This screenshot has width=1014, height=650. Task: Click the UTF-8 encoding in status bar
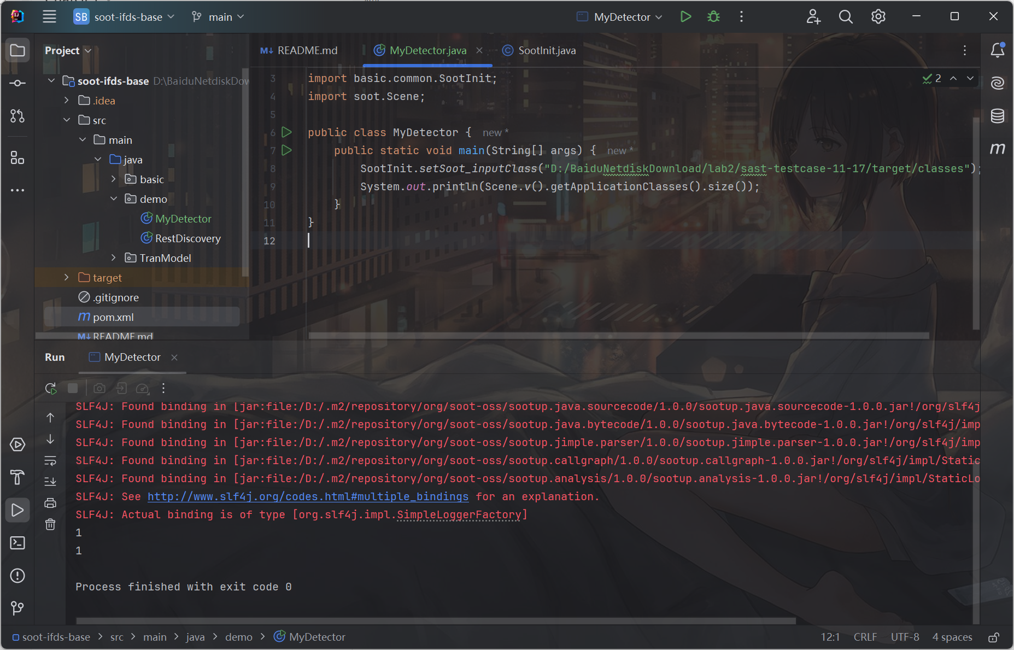[x=905, y=637]
